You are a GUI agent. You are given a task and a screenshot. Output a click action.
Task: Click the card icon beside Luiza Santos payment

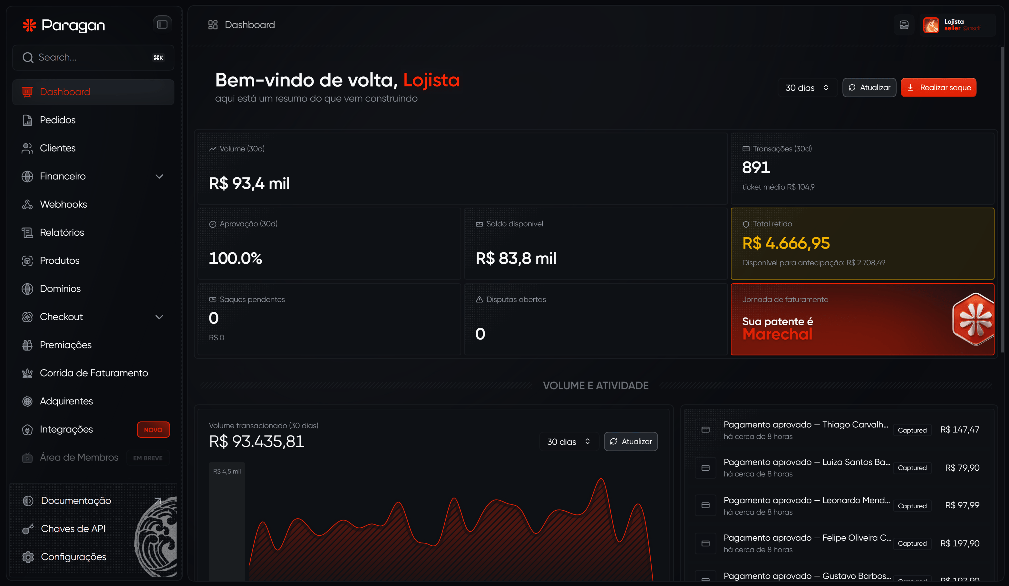coord(706,468)
